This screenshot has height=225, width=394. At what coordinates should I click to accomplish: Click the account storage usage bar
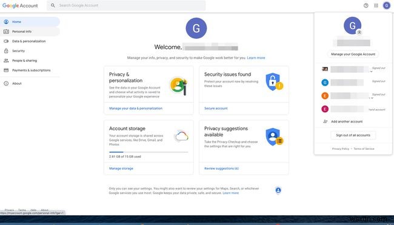point(149,152)
